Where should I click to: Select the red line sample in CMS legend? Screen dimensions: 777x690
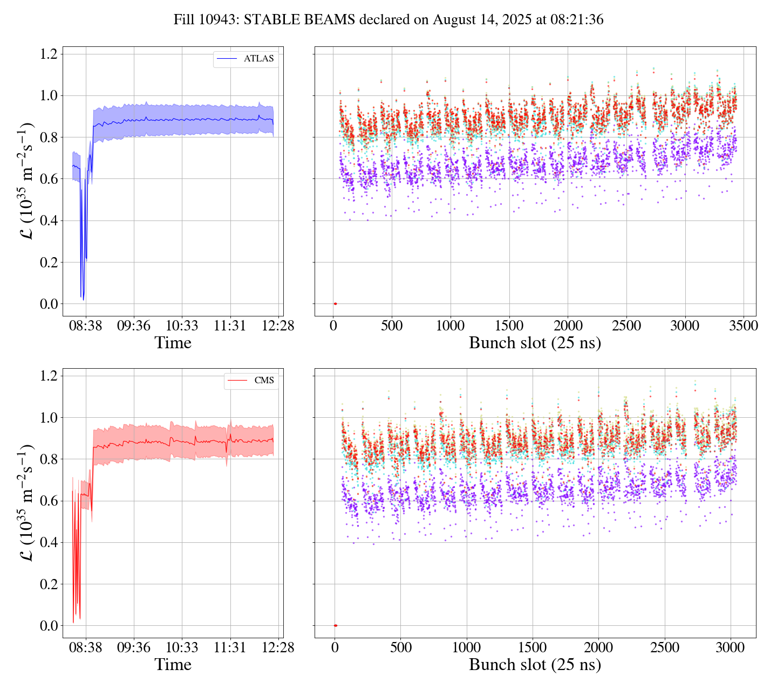pyautogui.click(x=237, y=381)
